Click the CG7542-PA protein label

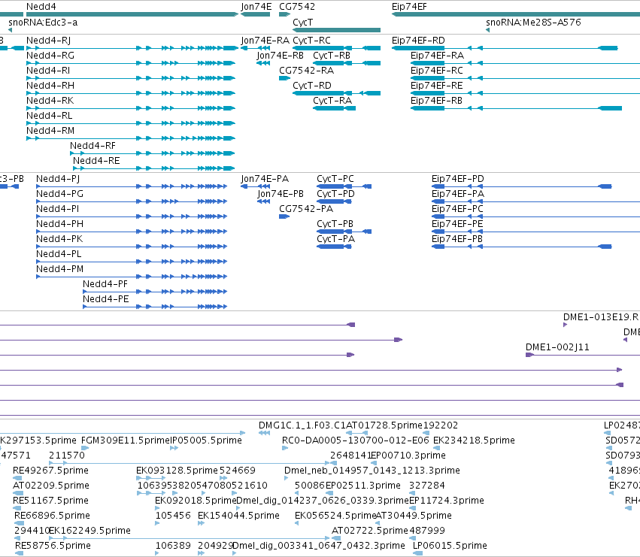pos(306,209)
